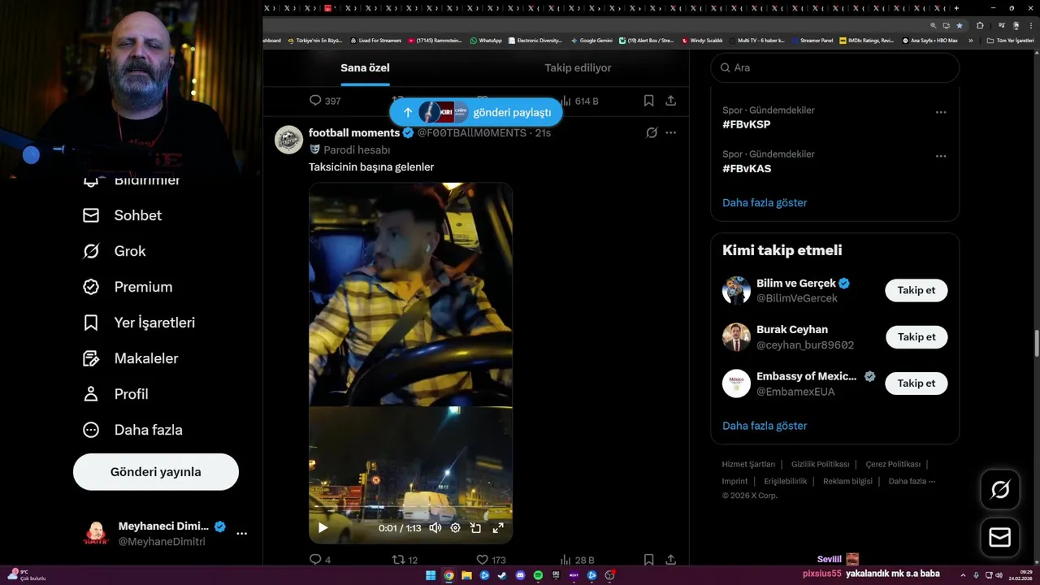Open the Streamer Panel bookmark
Screen dimensions: 1040x585
(812, 40)
